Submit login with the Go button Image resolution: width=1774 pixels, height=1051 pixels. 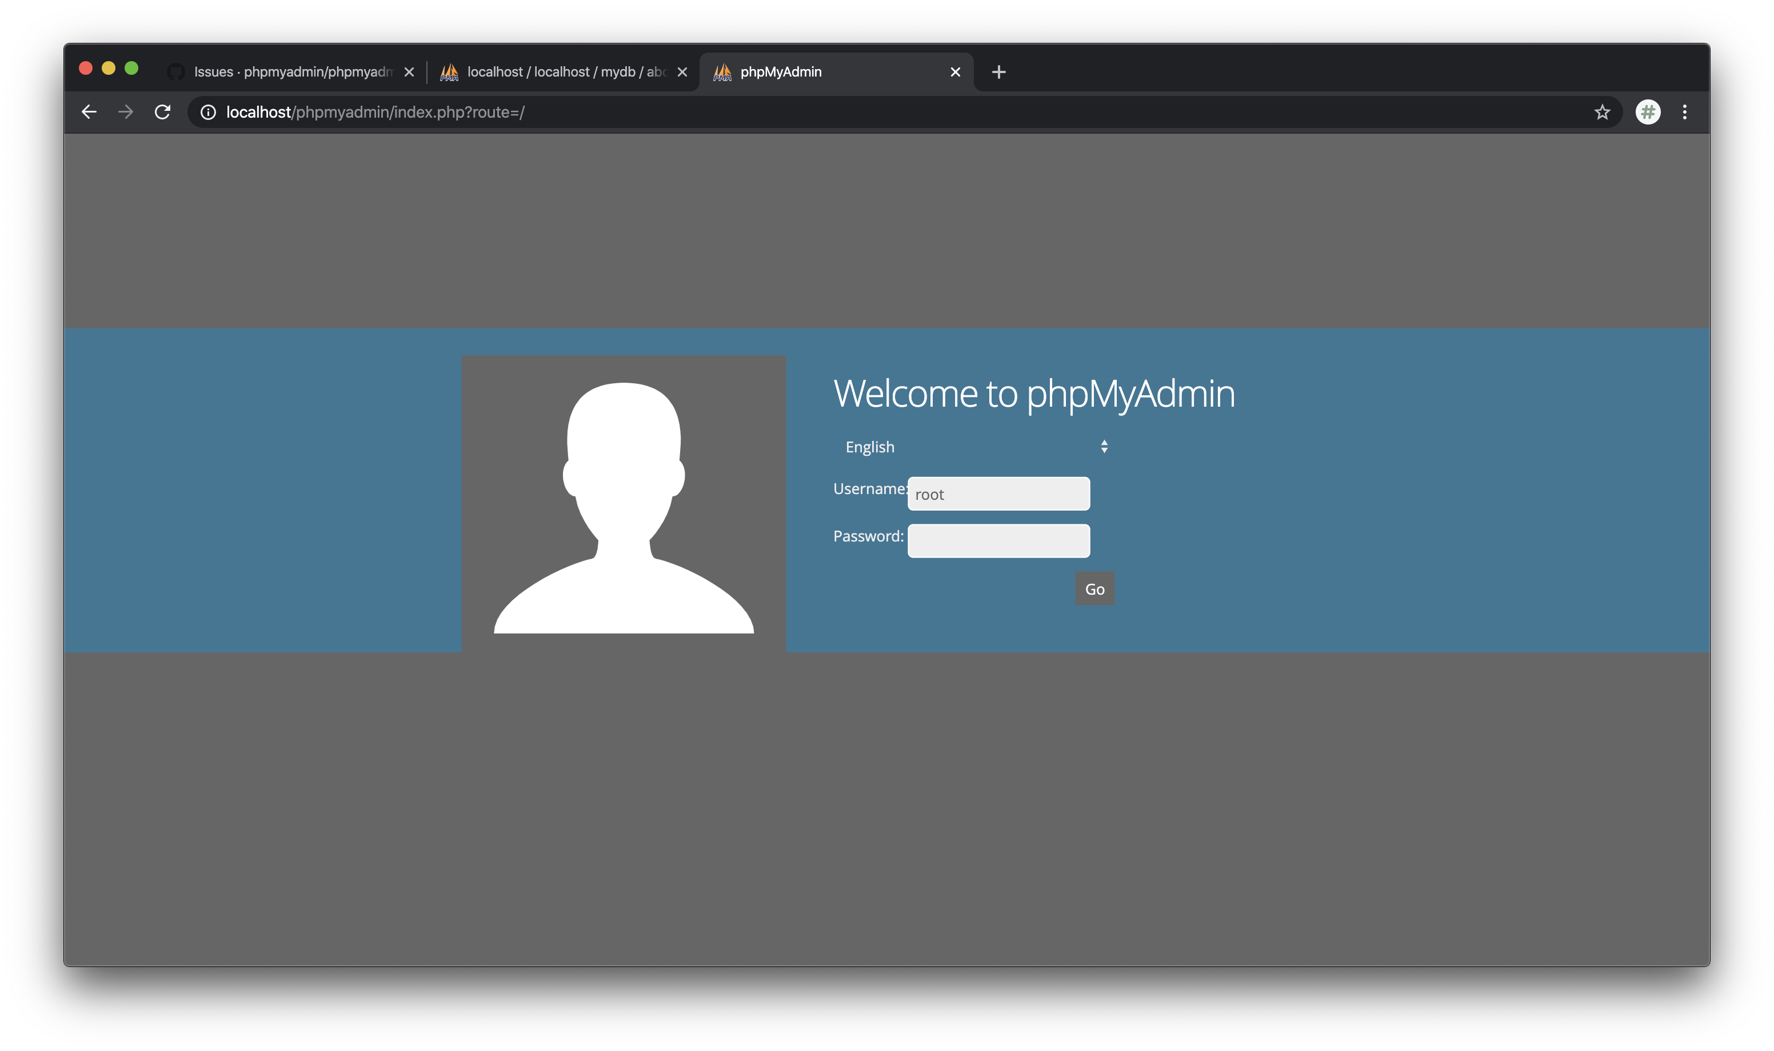pyautogui.click(x=1094, y=588)
